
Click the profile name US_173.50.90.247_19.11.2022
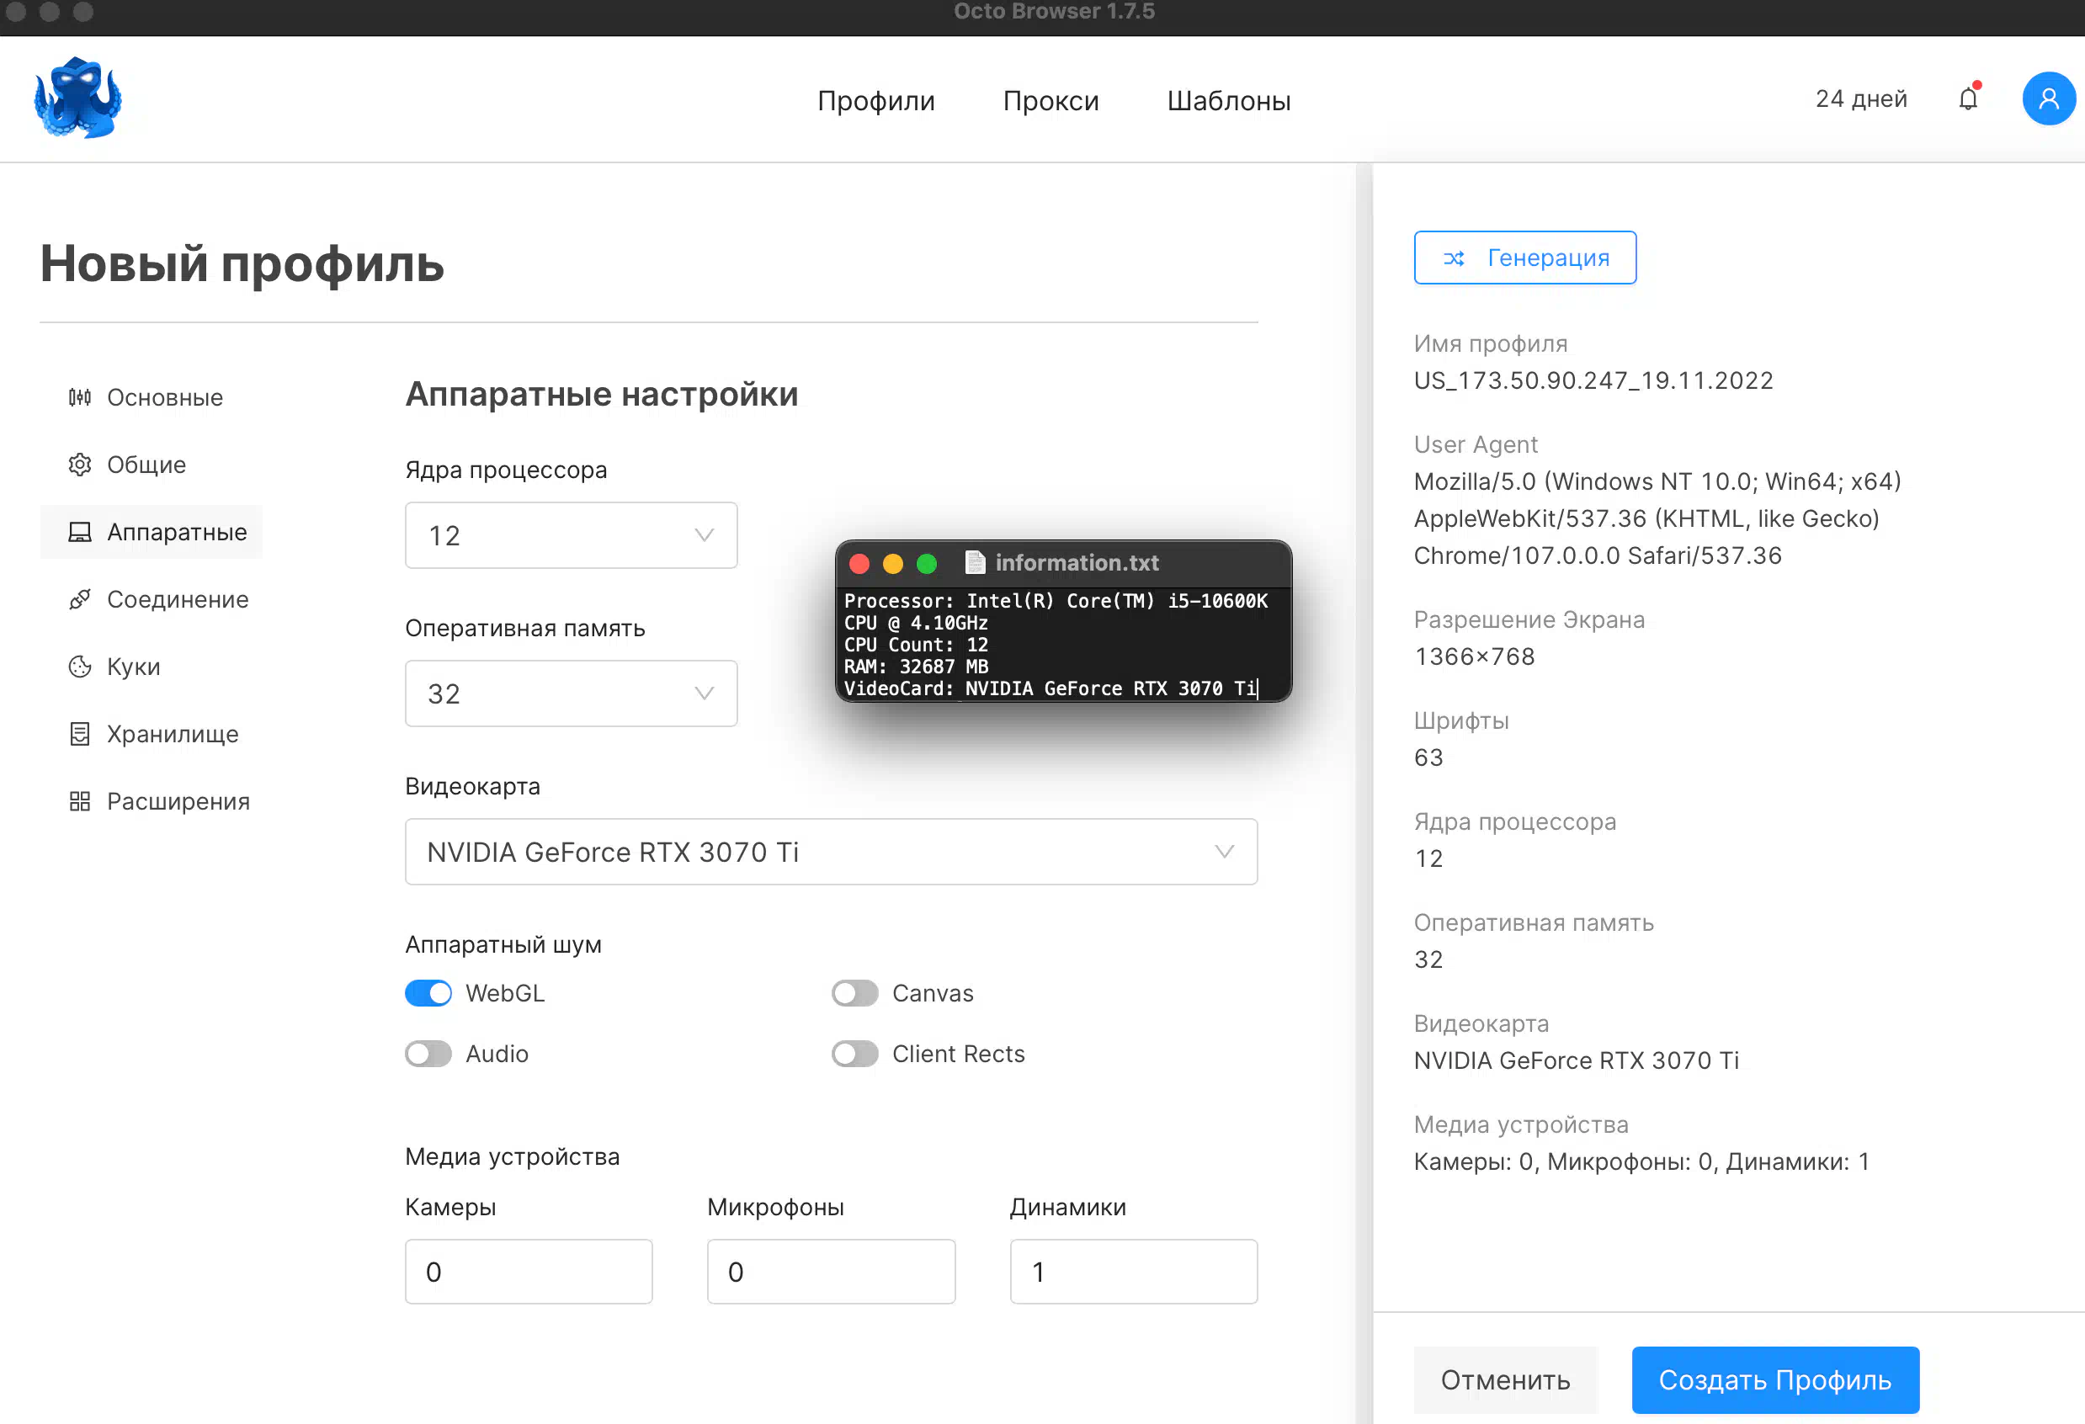(x=1593, y=380)
